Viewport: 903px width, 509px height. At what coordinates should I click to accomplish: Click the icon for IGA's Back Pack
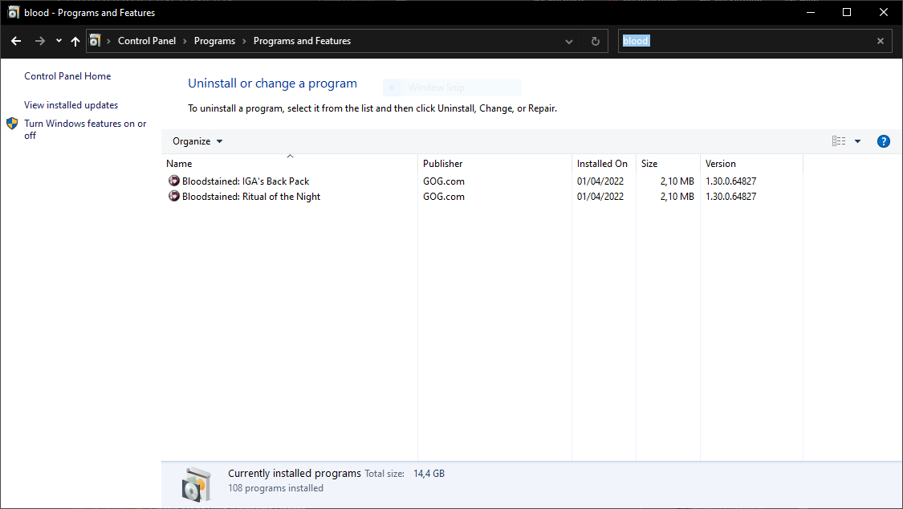click(x=173, y=181)
